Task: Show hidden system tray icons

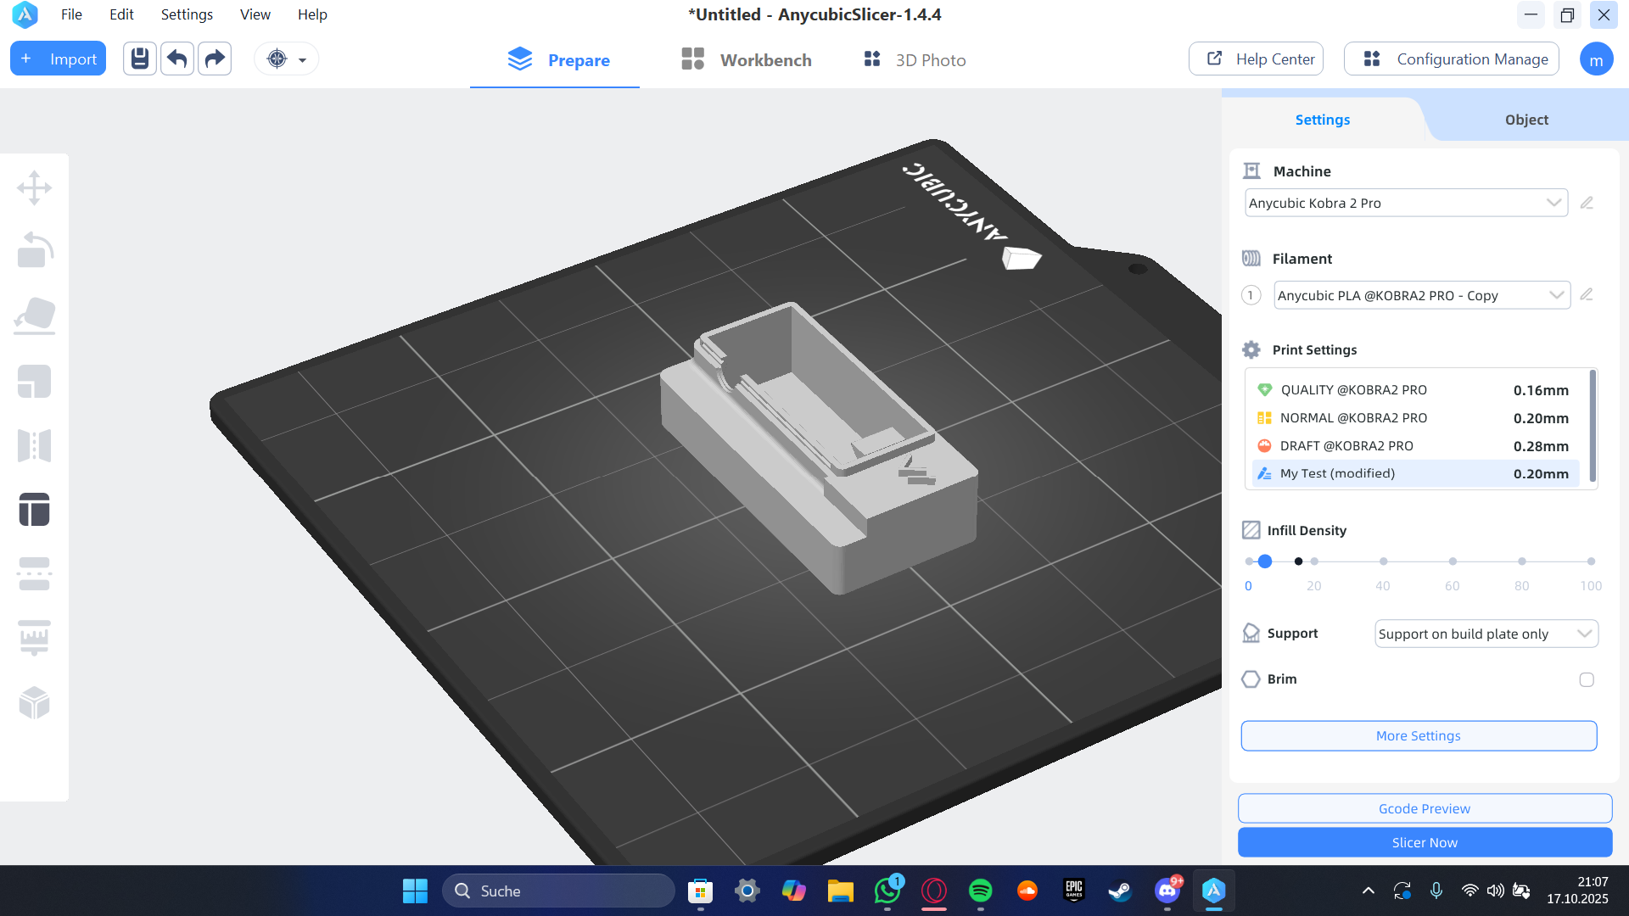Action: point(1369,891)
